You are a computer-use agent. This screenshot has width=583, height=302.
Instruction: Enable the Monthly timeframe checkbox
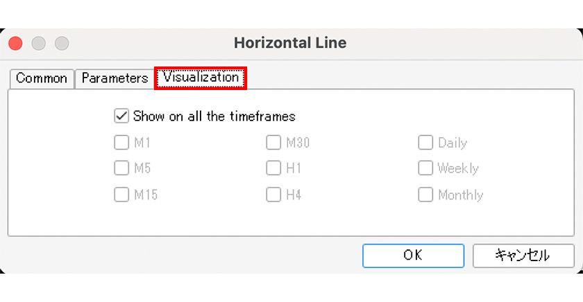pyautogui.click(x=425, y=195)
